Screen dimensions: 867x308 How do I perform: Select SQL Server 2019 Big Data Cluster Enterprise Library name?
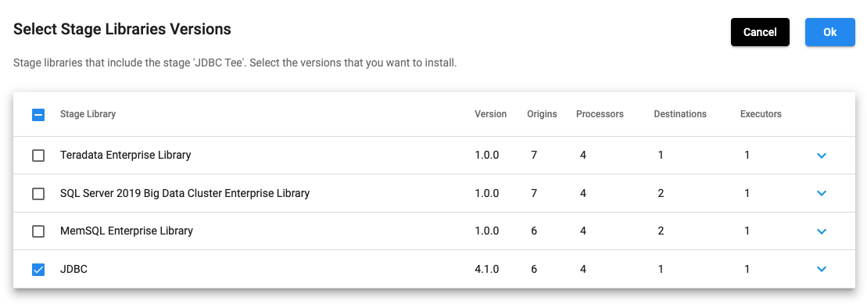185,193
